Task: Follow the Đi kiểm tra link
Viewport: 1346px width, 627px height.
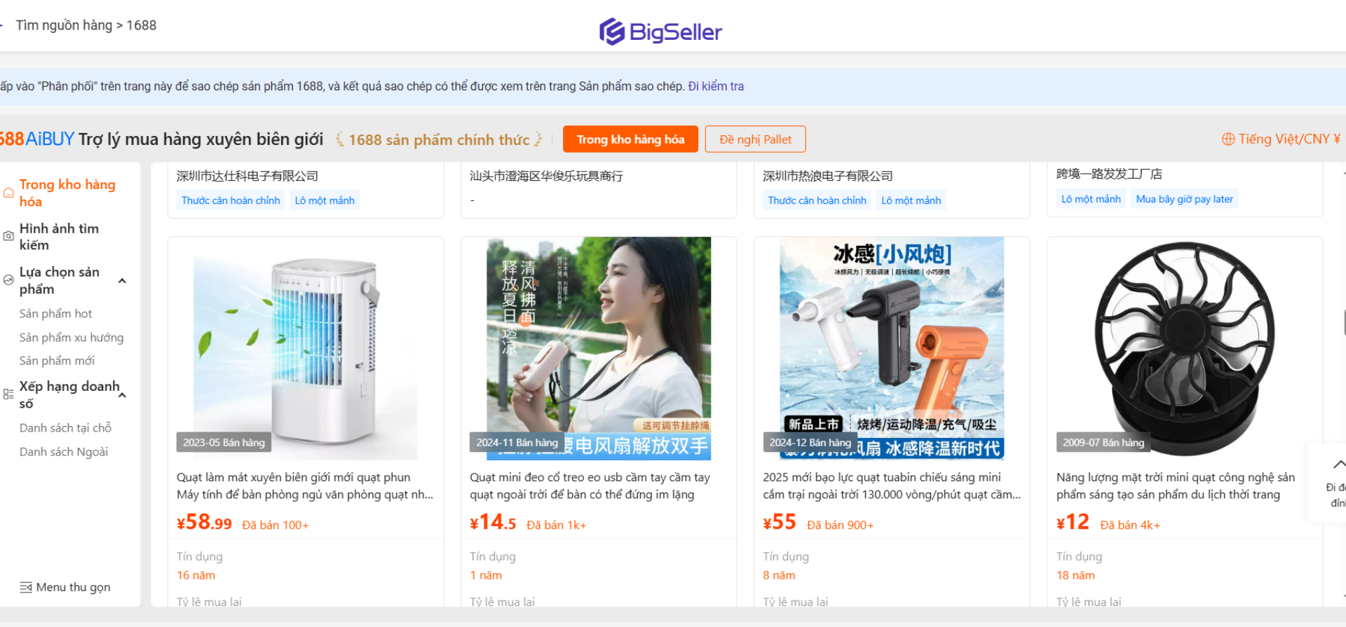Action: point(716,86)
